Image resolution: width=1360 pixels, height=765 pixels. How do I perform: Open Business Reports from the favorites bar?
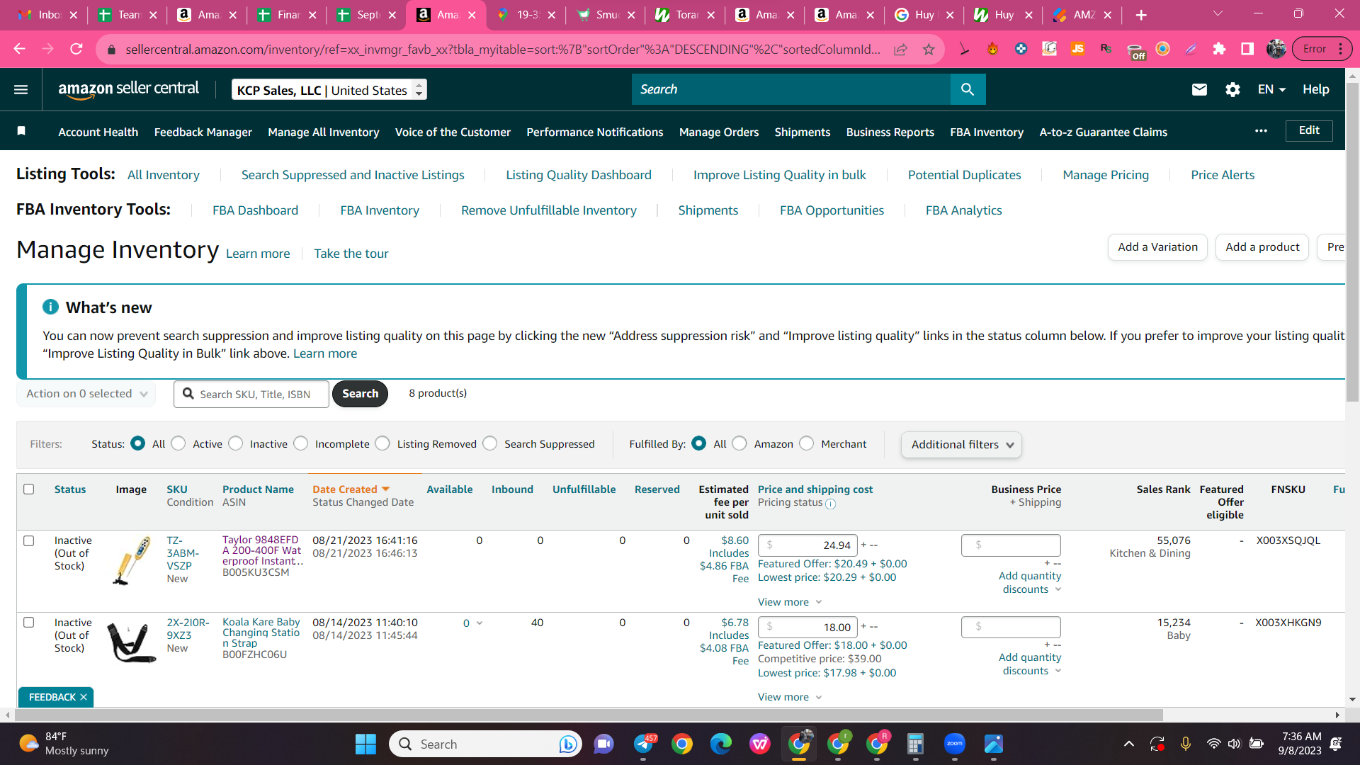[890, 132]
